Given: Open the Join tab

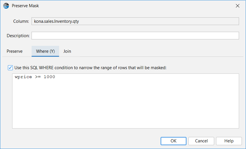Looking at the screenshot, I should (67, 51).
